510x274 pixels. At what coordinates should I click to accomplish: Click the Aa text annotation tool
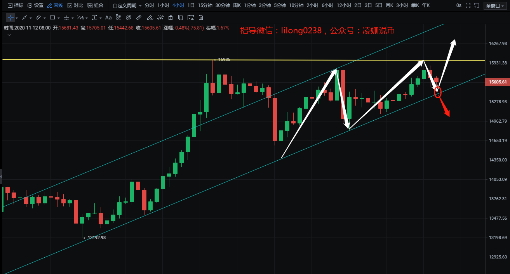[x=108, y=17]
